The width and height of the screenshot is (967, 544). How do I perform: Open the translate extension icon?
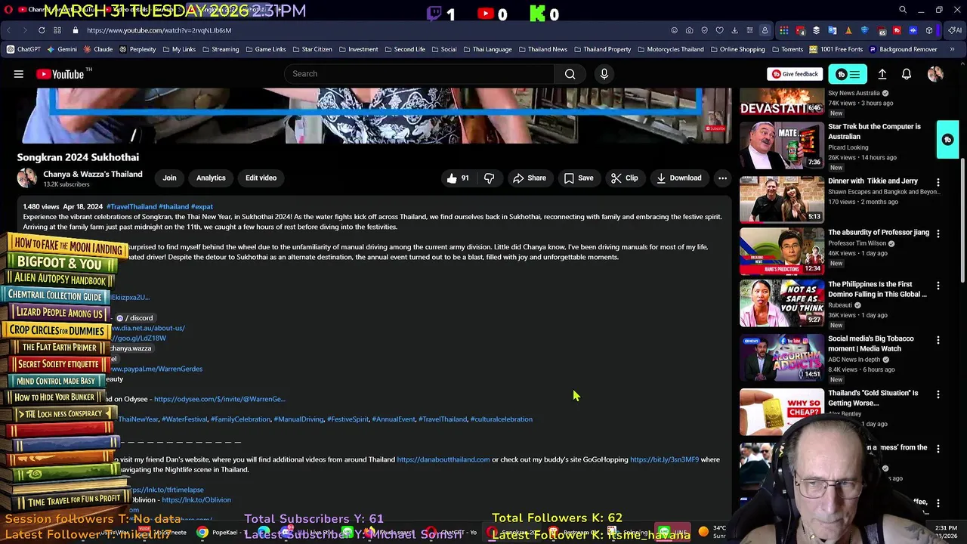833,30
